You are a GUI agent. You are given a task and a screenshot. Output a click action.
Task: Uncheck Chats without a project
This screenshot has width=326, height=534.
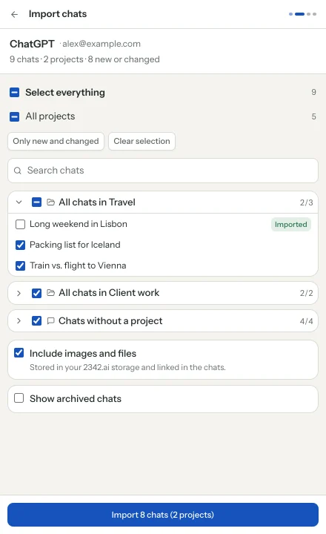click(36, 321)
